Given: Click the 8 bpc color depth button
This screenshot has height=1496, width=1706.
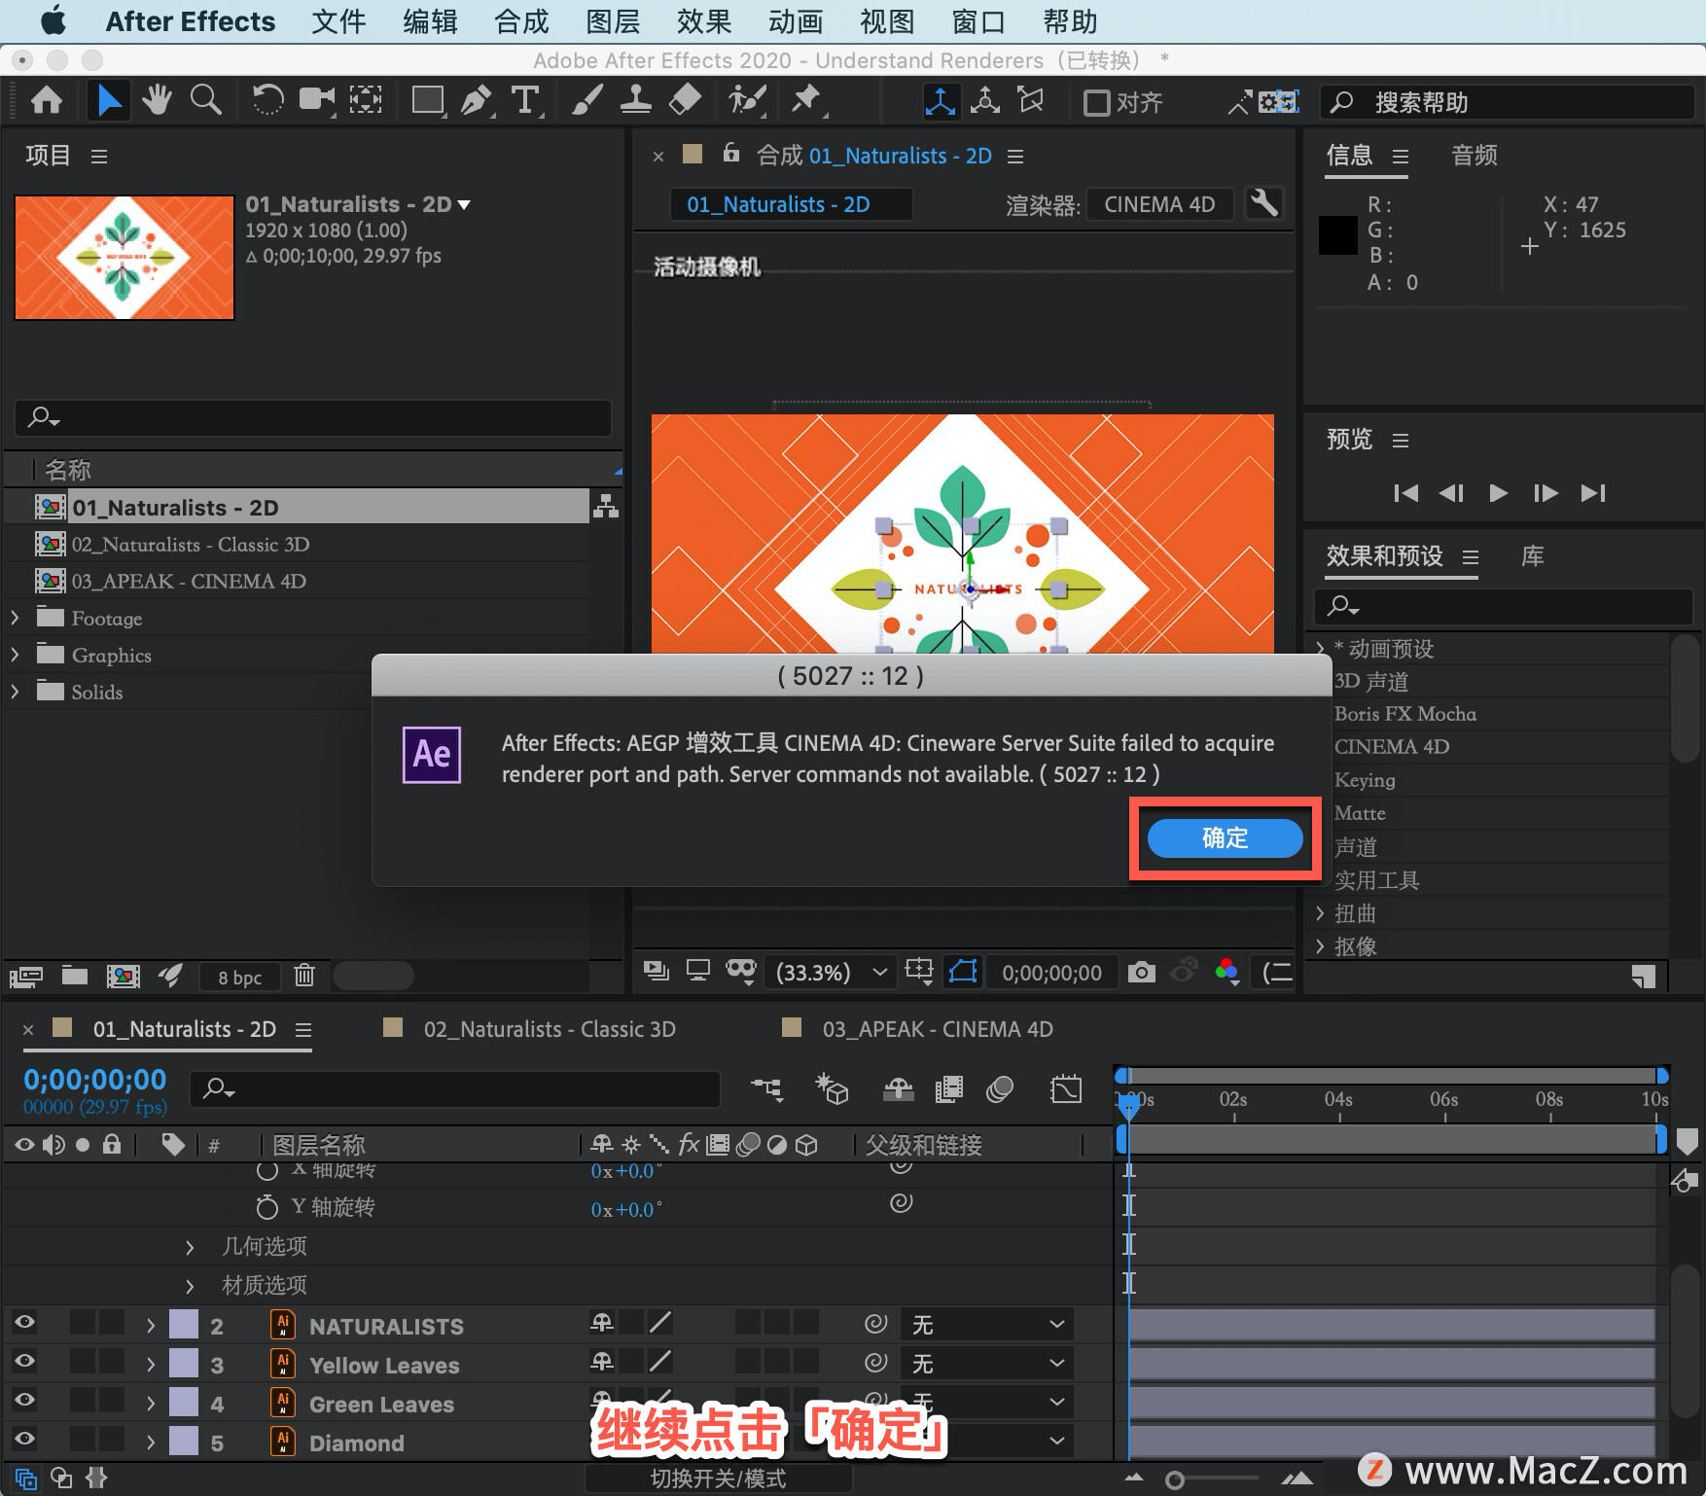Looking at the screenshot, I should [239, 977].
